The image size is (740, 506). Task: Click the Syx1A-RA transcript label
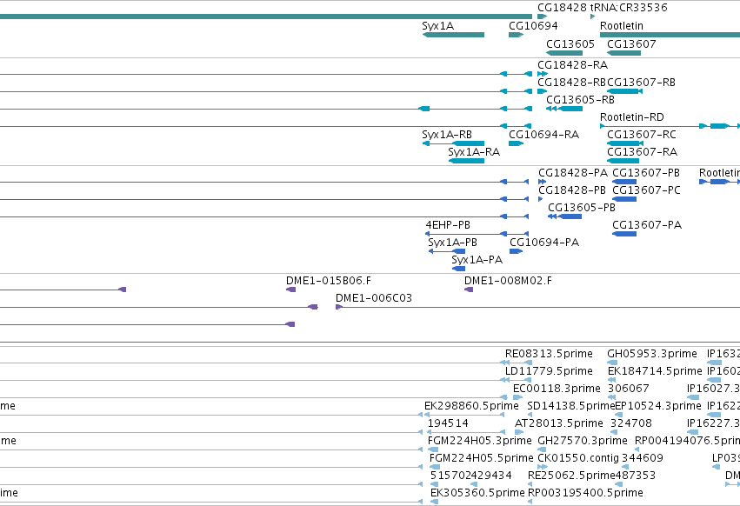tap(474, 152)
